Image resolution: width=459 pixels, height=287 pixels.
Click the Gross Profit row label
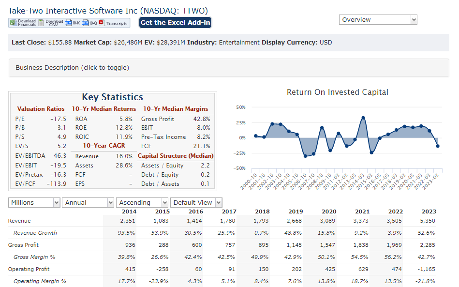(x=23, y=245)
